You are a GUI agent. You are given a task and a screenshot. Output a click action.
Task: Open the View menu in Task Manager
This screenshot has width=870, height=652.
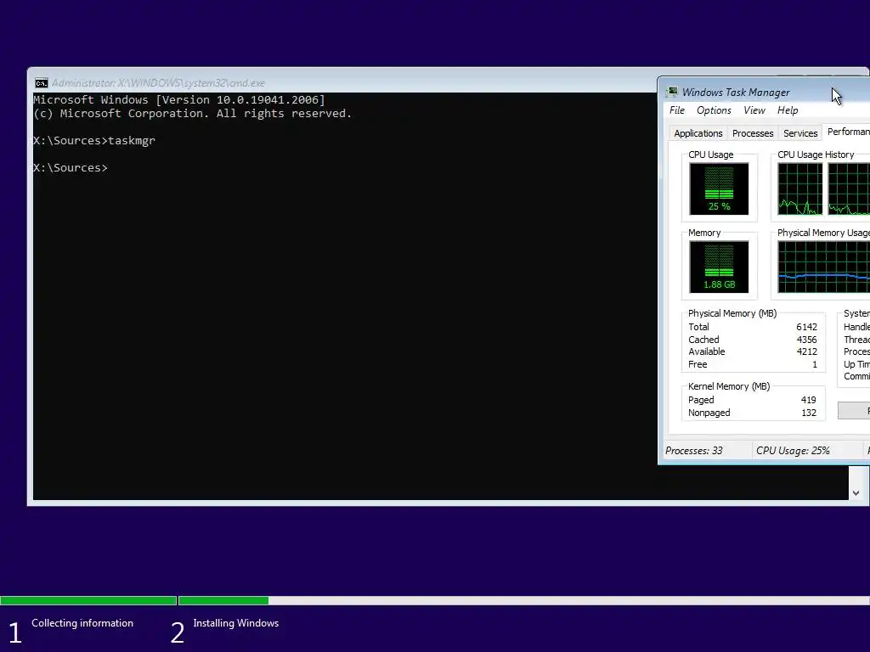click(x=754, y=110)
